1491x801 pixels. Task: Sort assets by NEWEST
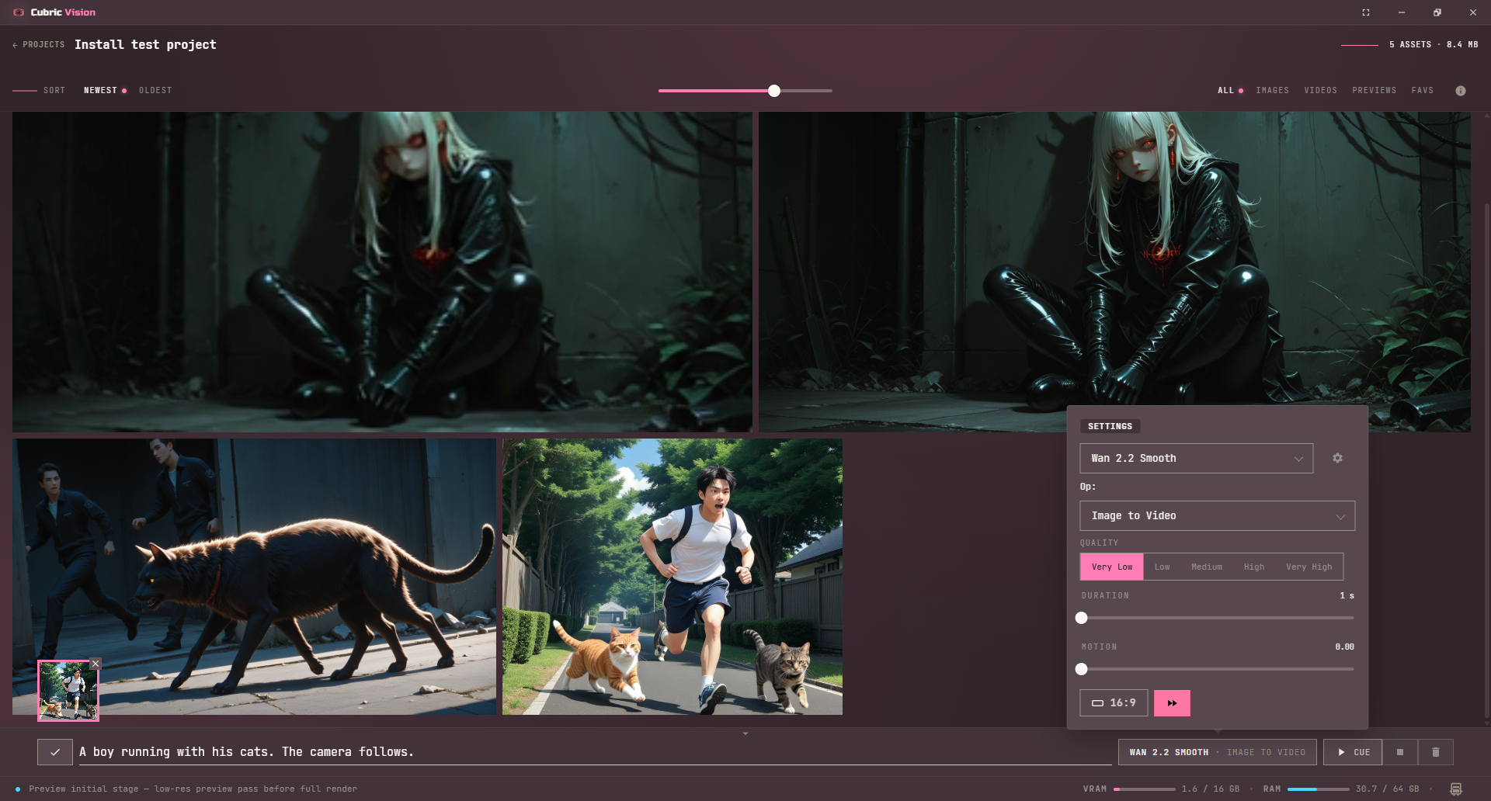click(x=101, y=91)
